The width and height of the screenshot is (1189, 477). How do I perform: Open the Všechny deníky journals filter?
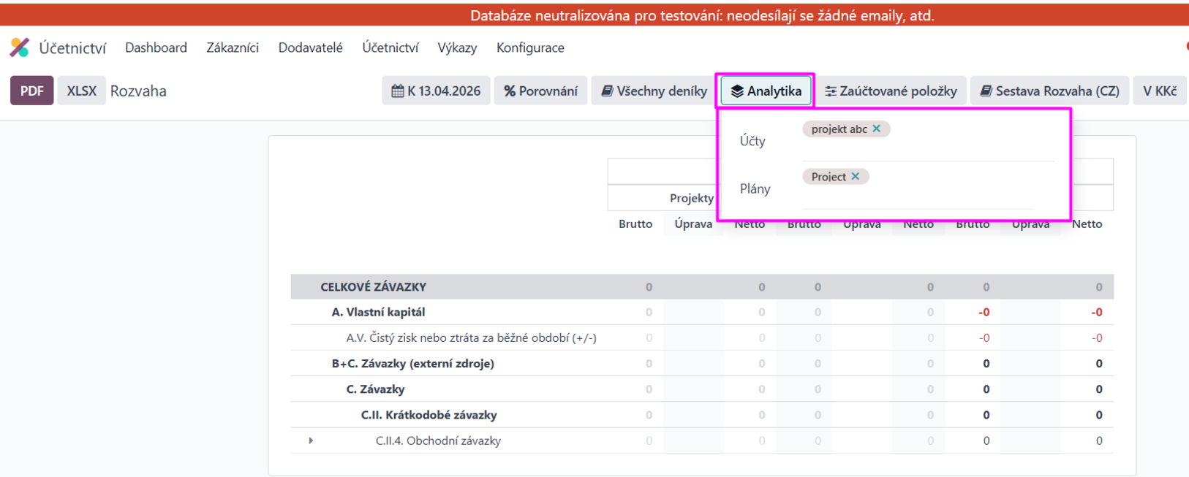coord(654,91)
